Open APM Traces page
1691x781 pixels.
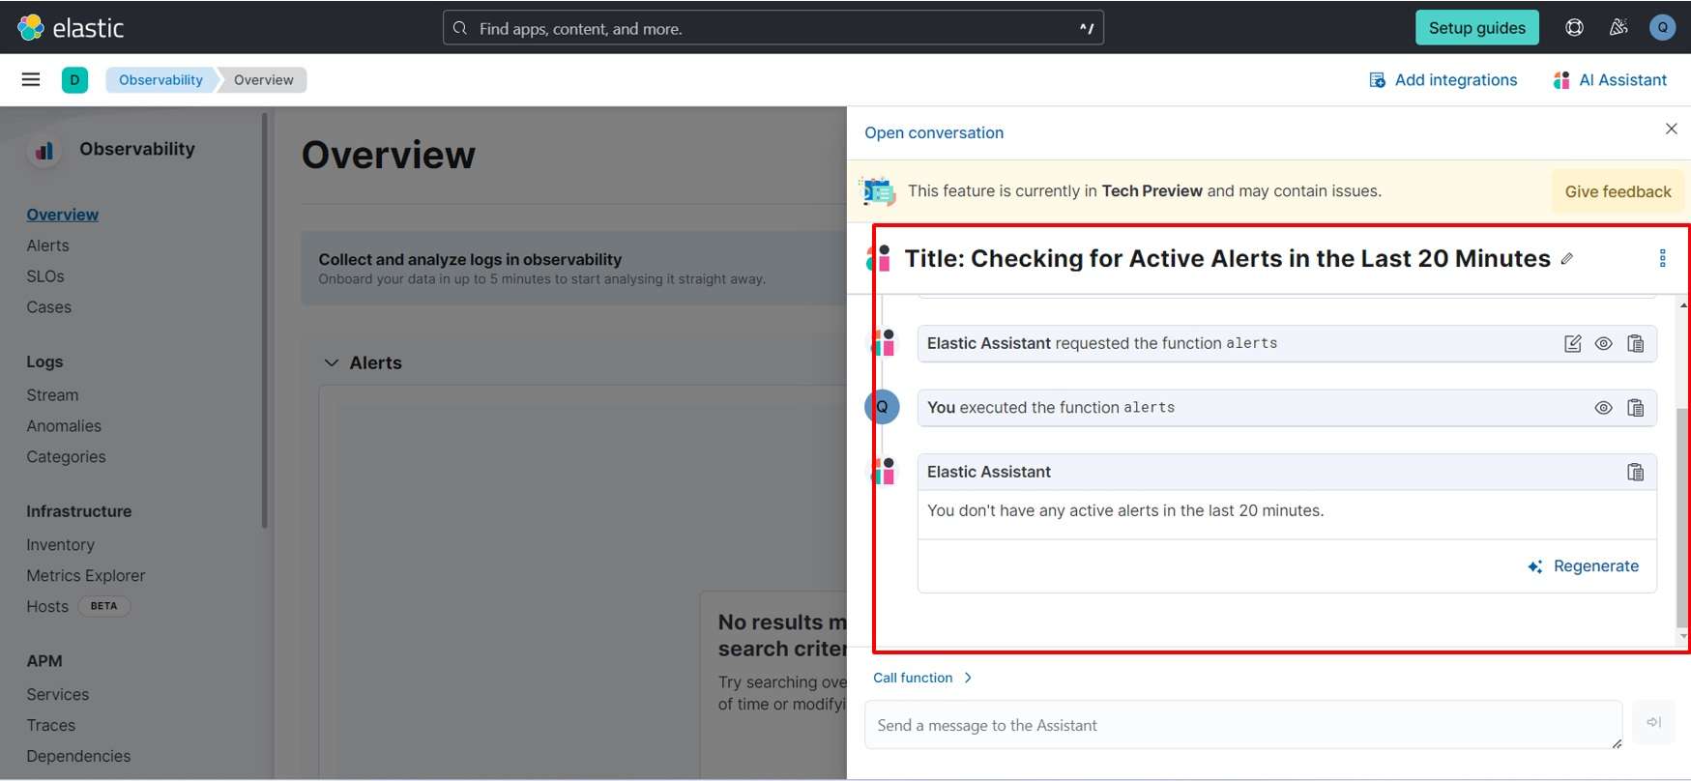pos(51,726)
